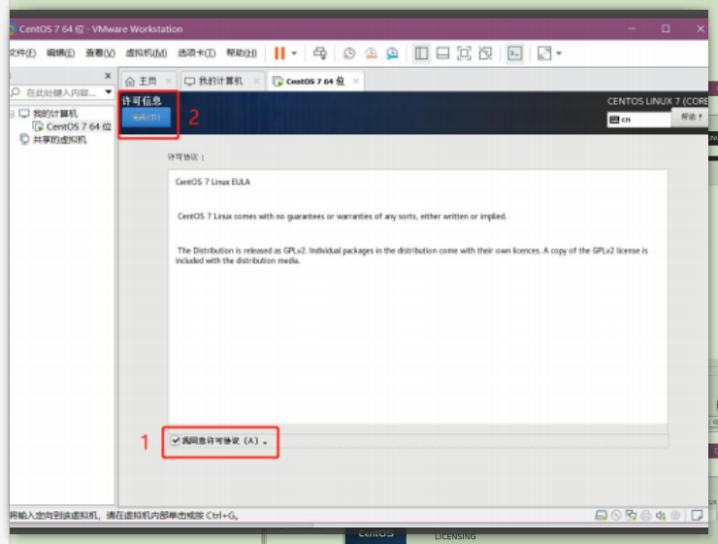
Task: Click the stretch guest display icon
Action: click(x=544, y=53)
